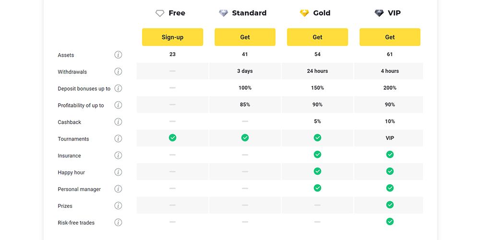Click VIP Risk-free trades green checkmark

point(390,221)
